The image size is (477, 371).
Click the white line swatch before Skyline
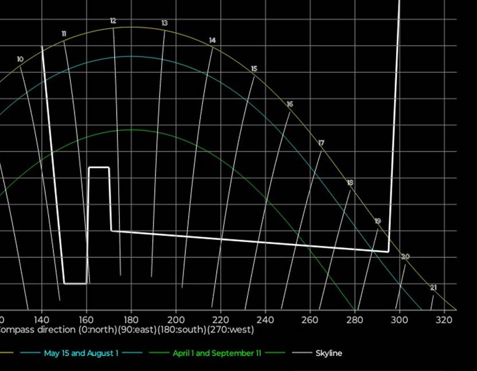pyautogui.click(x=302, y=353)
